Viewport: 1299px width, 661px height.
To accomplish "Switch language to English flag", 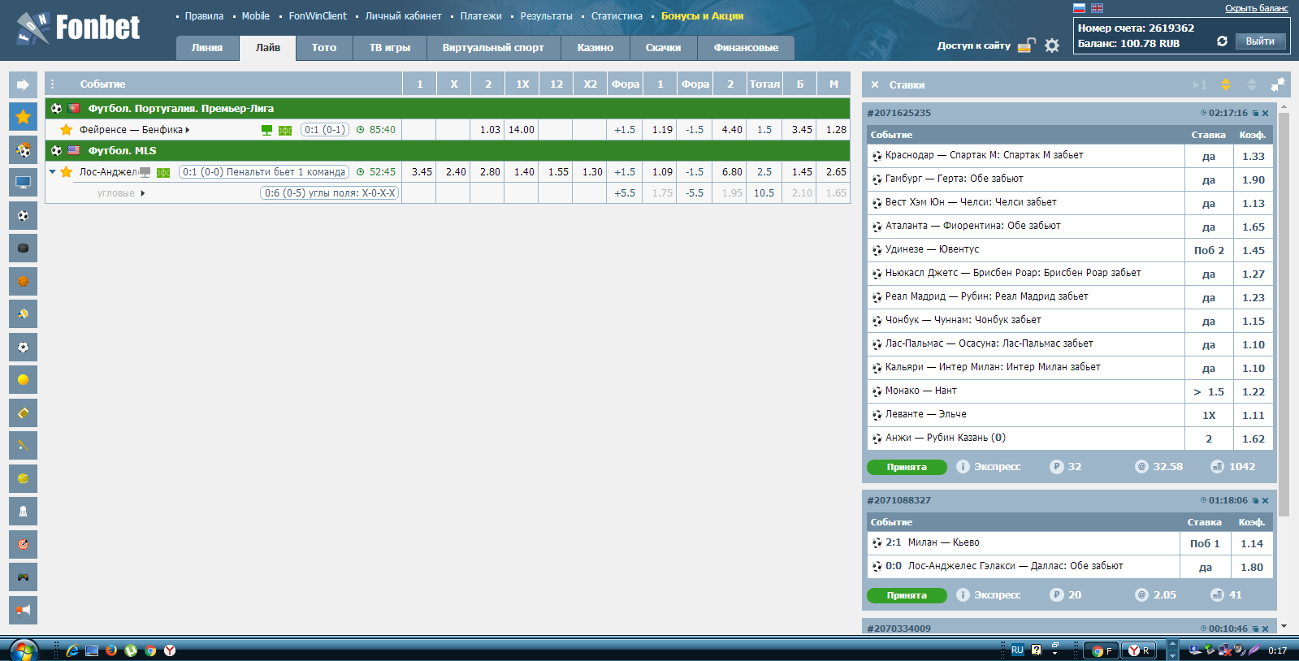I will click(1097, 8).
